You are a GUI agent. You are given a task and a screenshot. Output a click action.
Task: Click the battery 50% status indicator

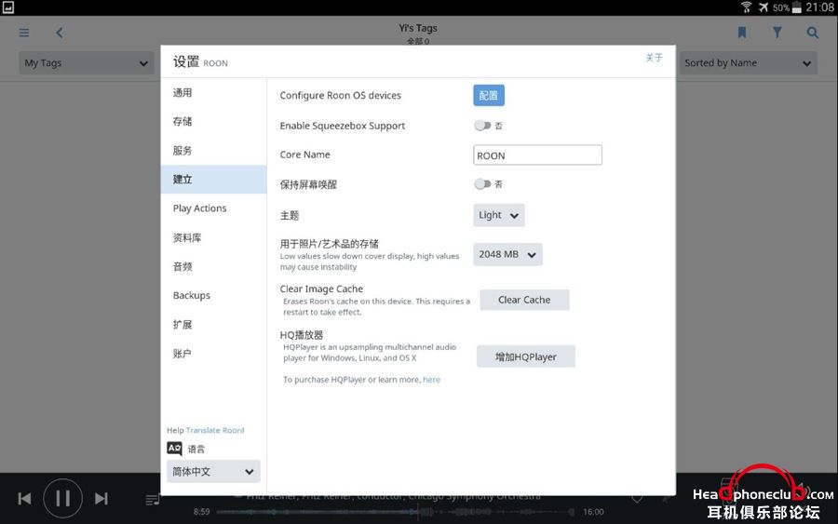point(787,7)
